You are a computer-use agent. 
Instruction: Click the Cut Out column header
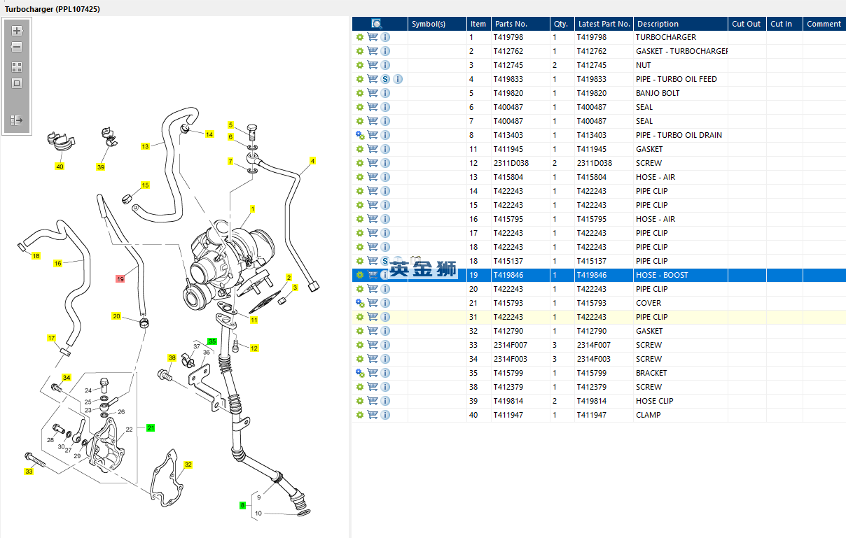746,24
